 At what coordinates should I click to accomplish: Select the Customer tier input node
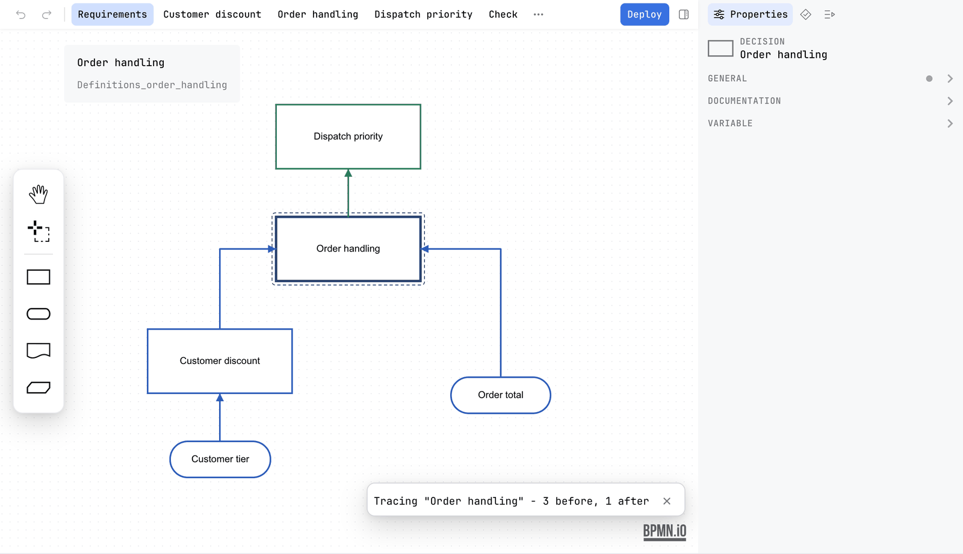pos(220,460)
